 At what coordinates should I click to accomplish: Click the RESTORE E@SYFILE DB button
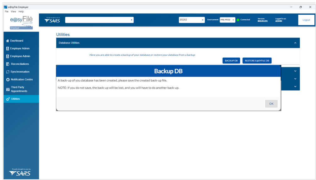click(257, 61)
